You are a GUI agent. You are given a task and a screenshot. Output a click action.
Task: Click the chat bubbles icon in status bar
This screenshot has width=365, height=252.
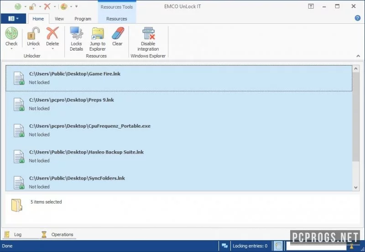224,246
